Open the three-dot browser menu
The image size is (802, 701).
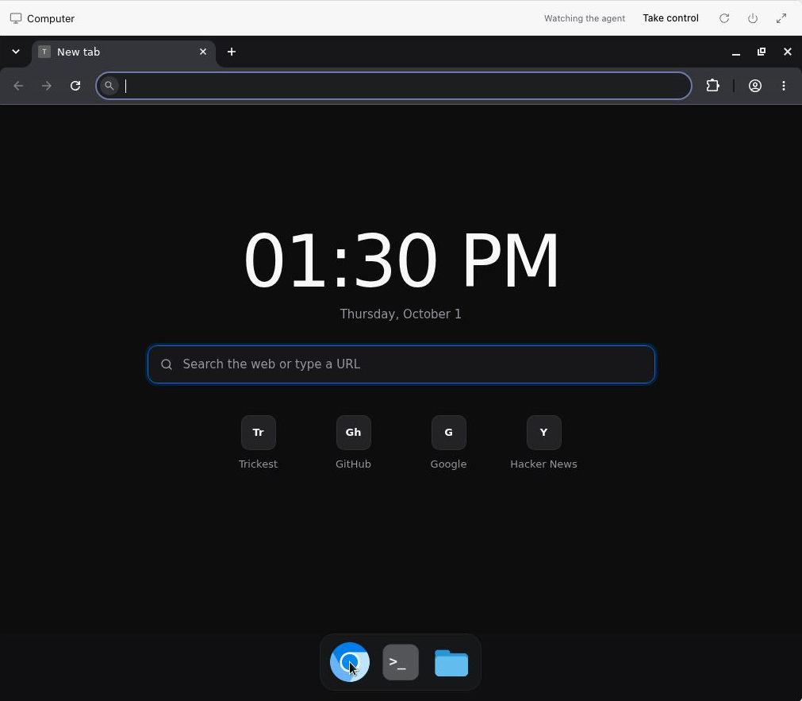tap(784, 86)
